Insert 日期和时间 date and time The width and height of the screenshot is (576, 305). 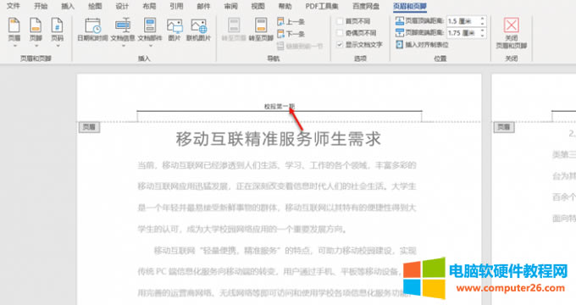pyautogui.click(x=92, y=30)
